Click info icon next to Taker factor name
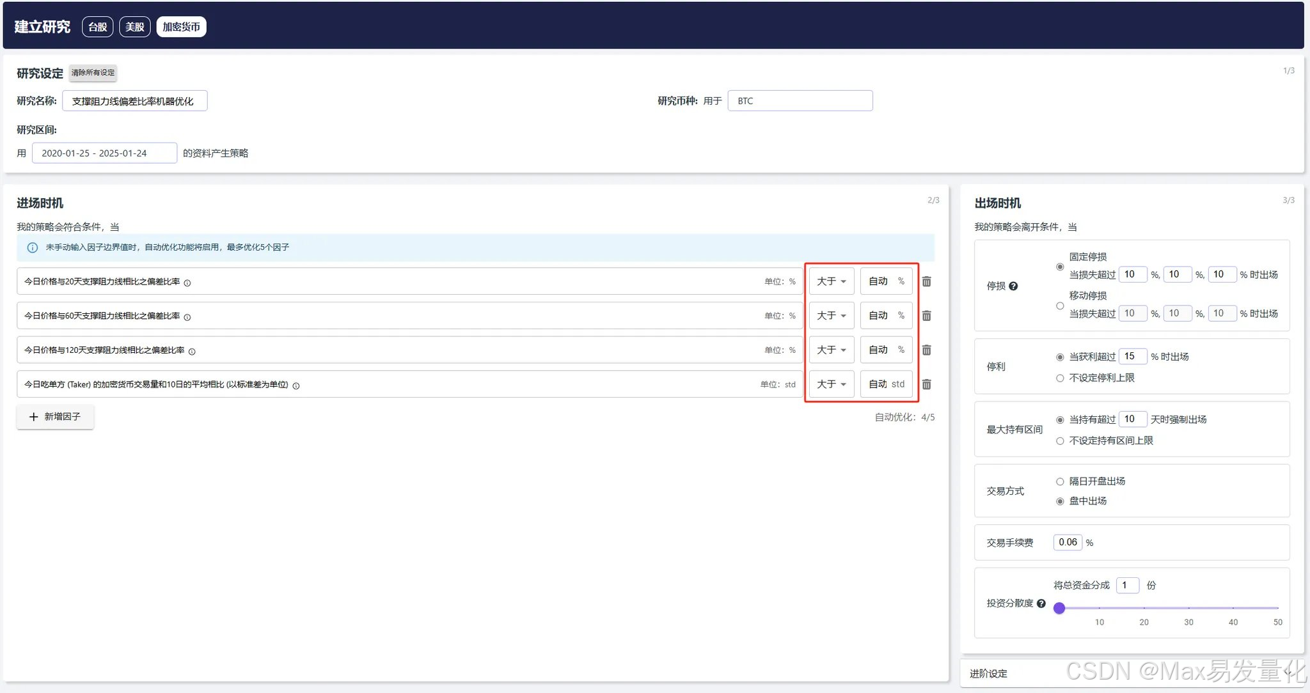Image resolution: width=1310 pixels, height=693 pixels. pyautogui.click(x=296, y=385)
